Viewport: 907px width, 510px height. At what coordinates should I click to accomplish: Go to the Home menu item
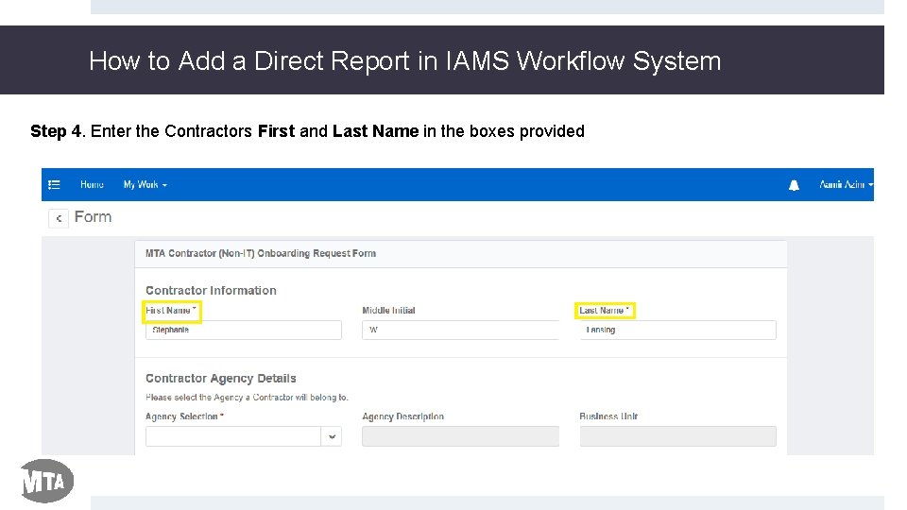click(x=92, y=184)
